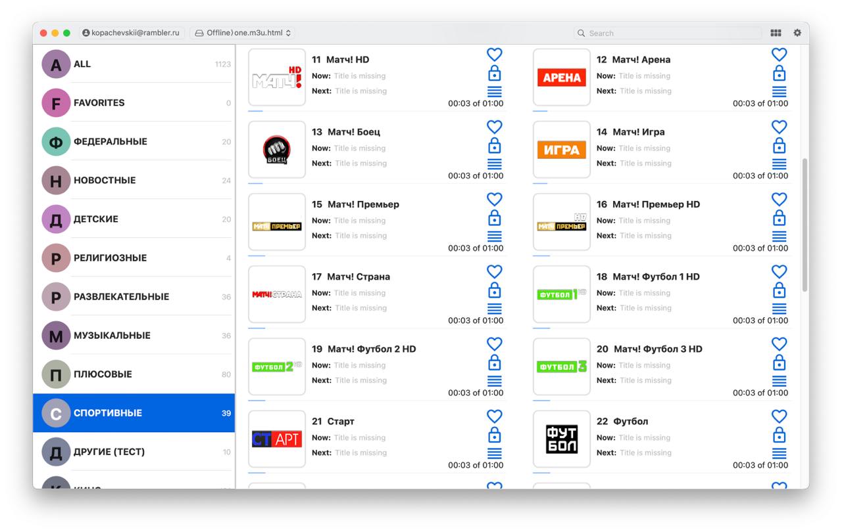Click list icon of 14 Матч! Игра
Image resolution: width=842 pixels, height=532 pixels.
[x=780, y=164]
